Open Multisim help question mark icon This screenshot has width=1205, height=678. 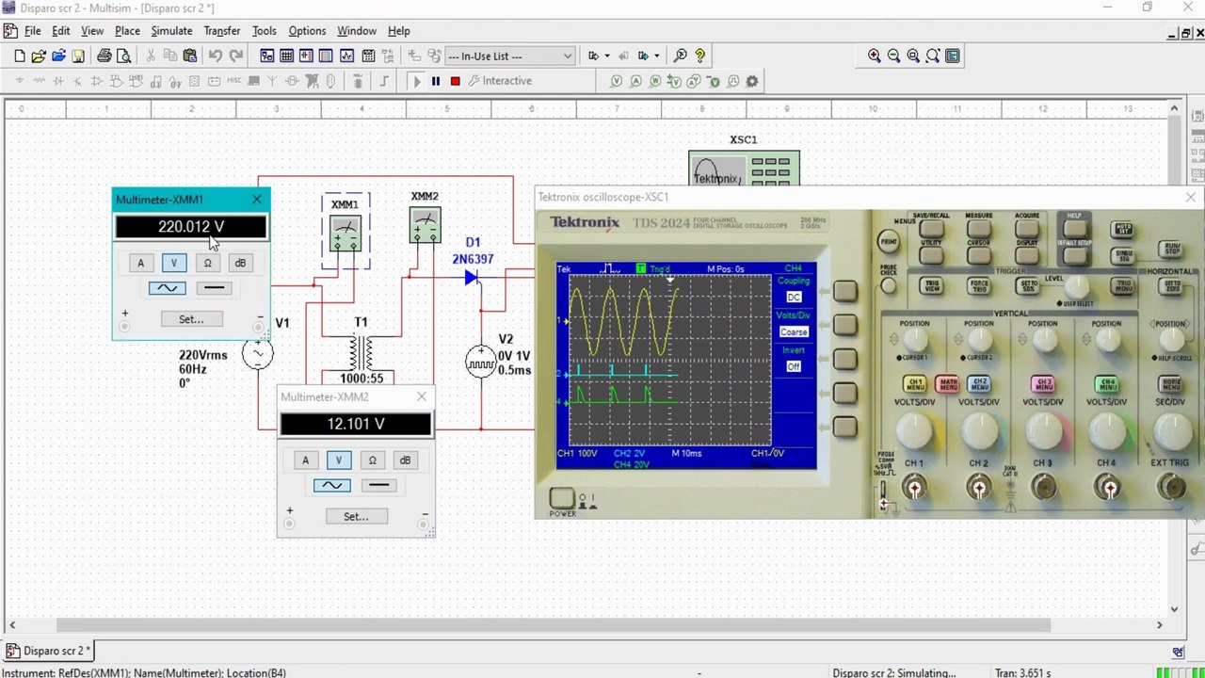(699, 56)
